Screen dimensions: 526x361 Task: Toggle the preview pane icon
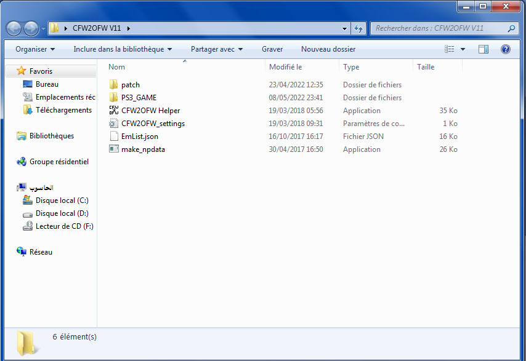pyautogui.click(x=484, y=49)
